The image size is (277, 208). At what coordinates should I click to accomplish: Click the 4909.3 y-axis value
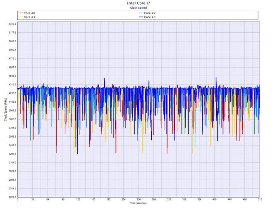tap(12, 50)
